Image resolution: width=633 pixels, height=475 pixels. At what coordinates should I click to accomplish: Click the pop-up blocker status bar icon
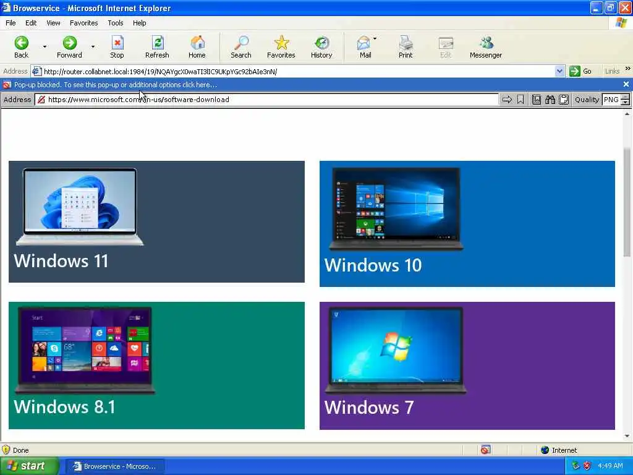click(x=486, y=450)
